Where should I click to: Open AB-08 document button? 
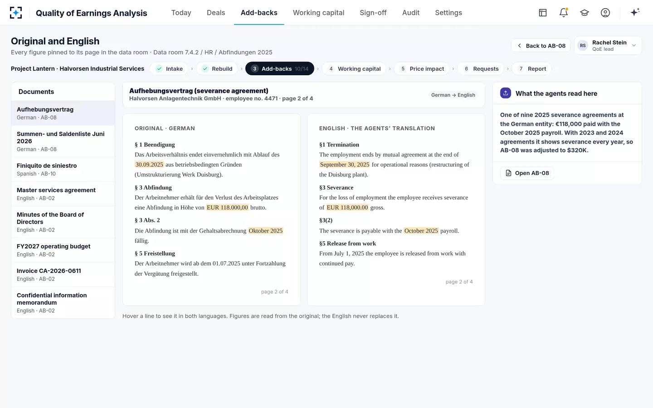pyautogui.click(x=527, y=173)
